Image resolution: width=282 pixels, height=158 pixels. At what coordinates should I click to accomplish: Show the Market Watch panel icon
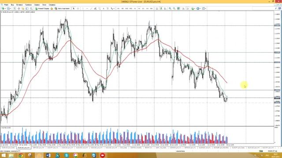(15, 8)
